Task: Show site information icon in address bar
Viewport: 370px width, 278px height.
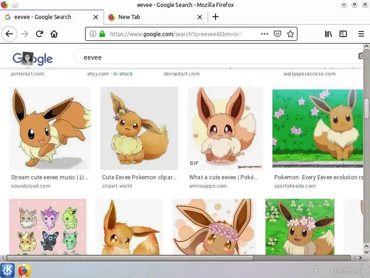Action: [93, 34]
